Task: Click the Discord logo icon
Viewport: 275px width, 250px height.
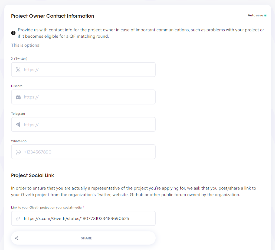Action: (x=18, y=97)
